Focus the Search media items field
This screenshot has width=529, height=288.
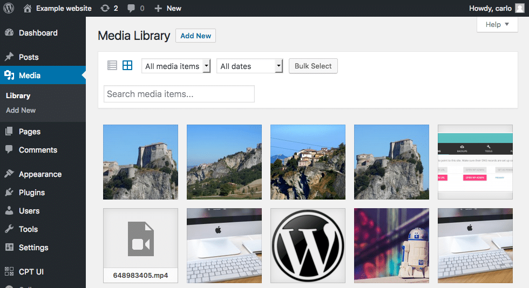pyautogui.click(x=179, y=94)
